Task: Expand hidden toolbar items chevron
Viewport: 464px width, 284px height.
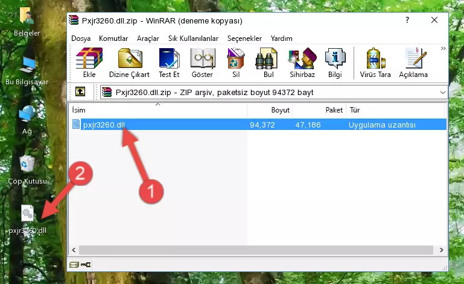Action: [x=443, y=48]
